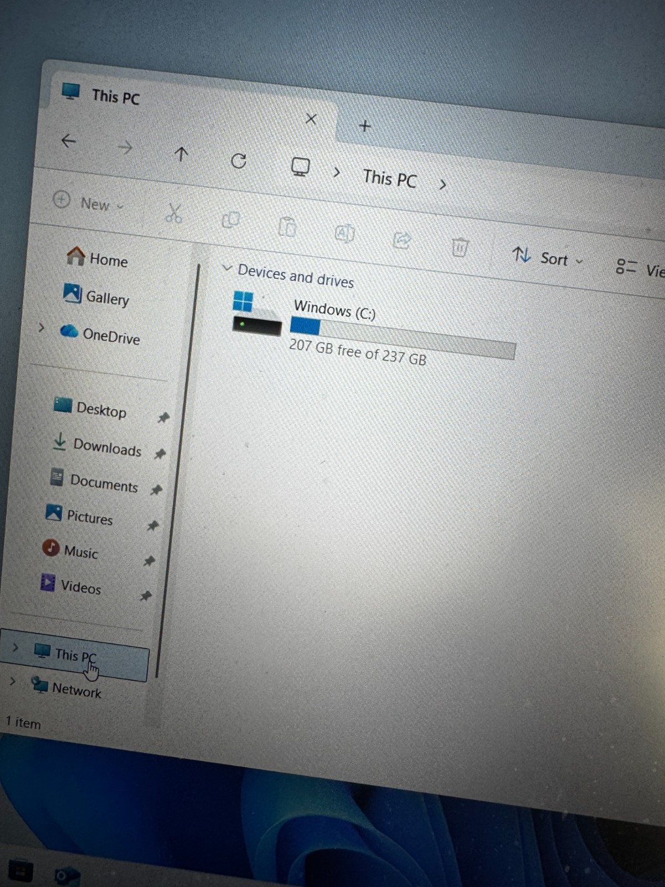Click the Delete trash icon

[459, 247]
